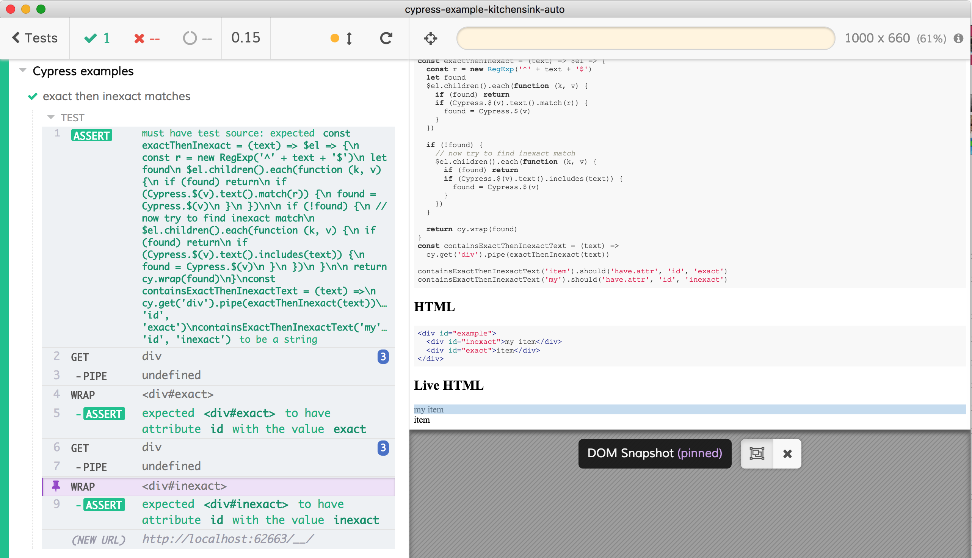972x558 pixels.
Task: Click the div id="inexact" HTML code line
Action: (x=494, y=342)
